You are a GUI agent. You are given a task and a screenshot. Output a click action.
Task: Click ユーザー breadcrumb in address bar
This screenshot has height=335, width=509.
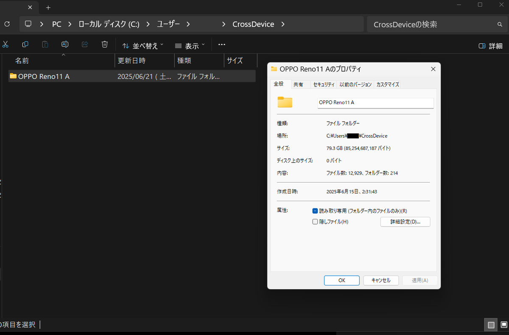[x=168, y=24]
